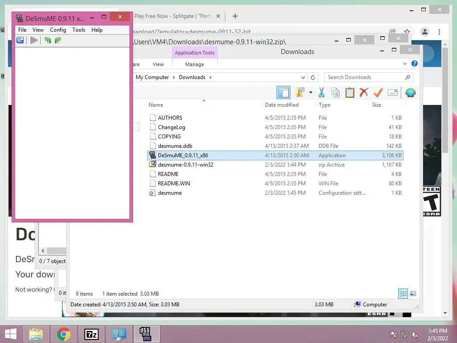Open the View ribbon tab in Explorer
This screenshot has width=457, height=343.
click(x=158, y=64)
